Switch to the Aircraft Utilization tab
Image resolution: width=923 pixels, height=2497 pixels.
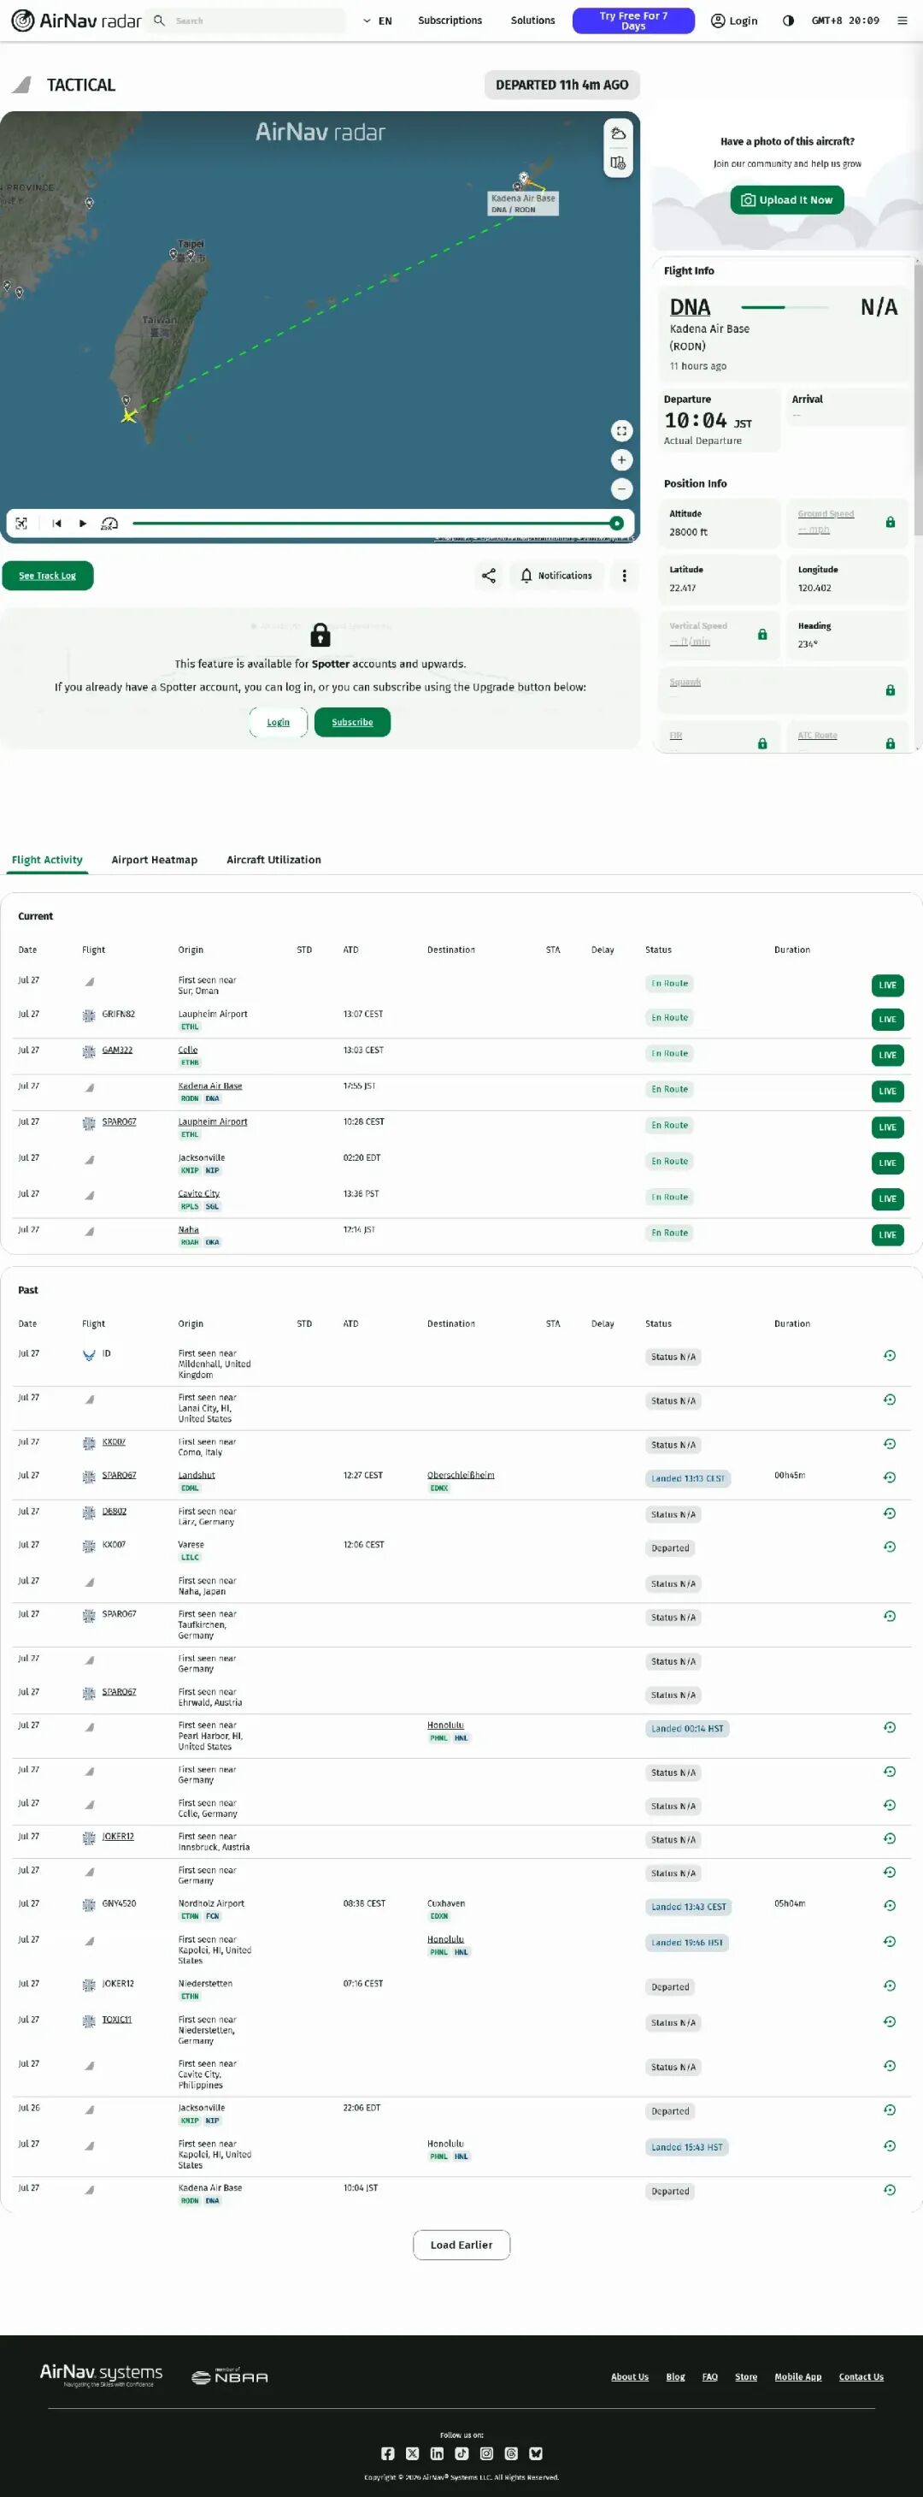coord(274,860)
